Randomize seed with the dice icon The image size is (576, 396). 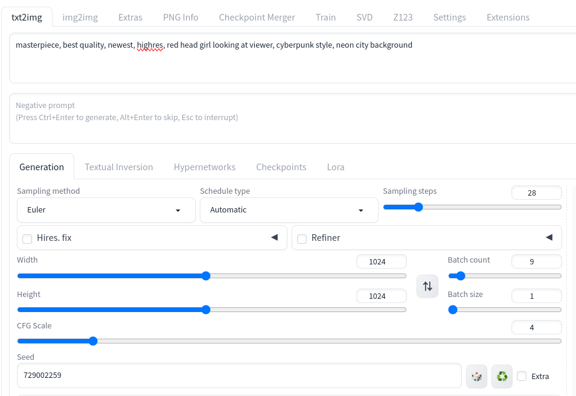476,376
